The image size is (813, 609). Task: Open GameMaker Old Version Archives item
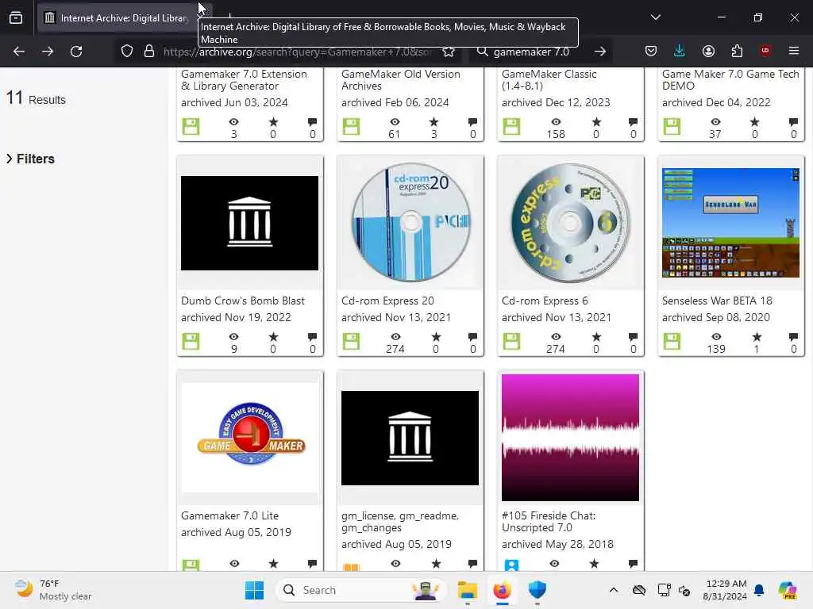[400, 80]
